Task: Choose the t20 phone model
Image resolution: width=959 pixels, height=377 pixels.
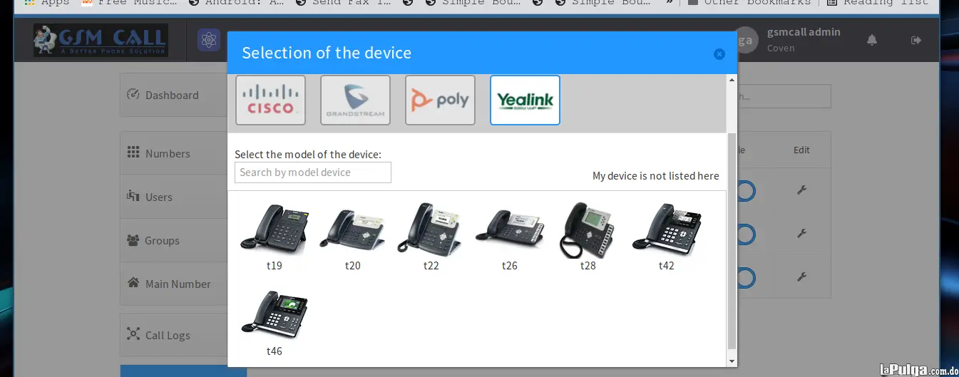Action: (353, 237)
